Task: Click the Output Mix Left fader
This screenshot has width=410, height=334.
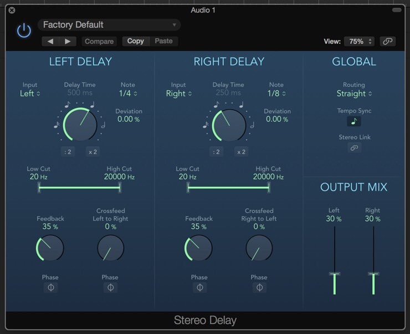Action: 335,274
